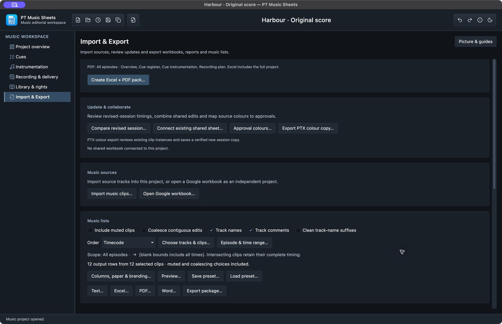Click Connect existing shared sheet
502x324 pixels.
190,128
